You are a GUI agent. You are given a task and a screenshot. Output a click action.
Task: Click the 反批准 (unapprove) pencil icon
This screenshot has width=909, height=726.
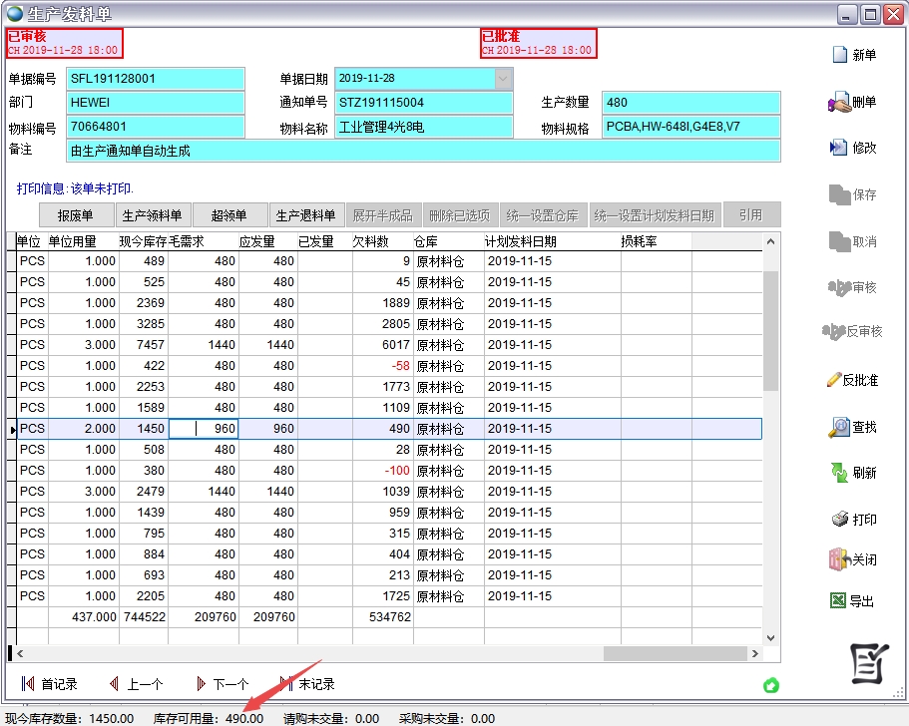coord(834,380)
